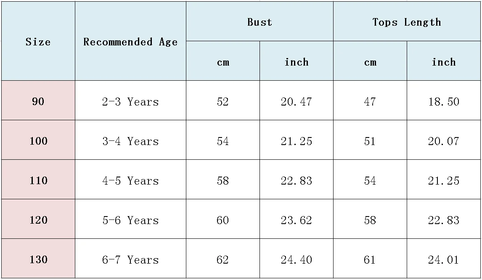Click the size 110 cell
Screen dimensions: 482x280
(38, 179)
